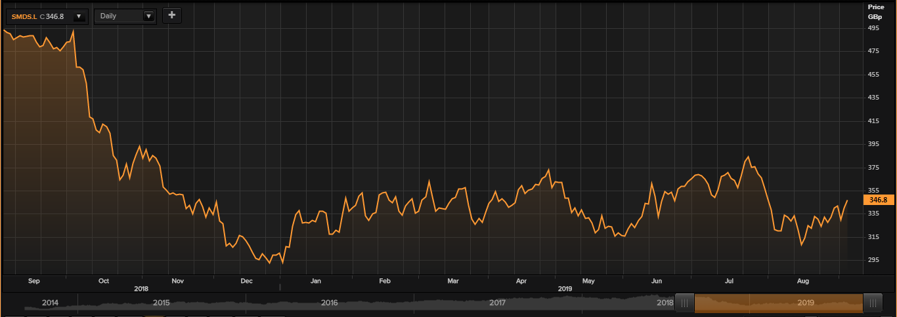The image size is (897, 317).
Task: Click the Apr label on the date axis
Action: click(521, 281)
